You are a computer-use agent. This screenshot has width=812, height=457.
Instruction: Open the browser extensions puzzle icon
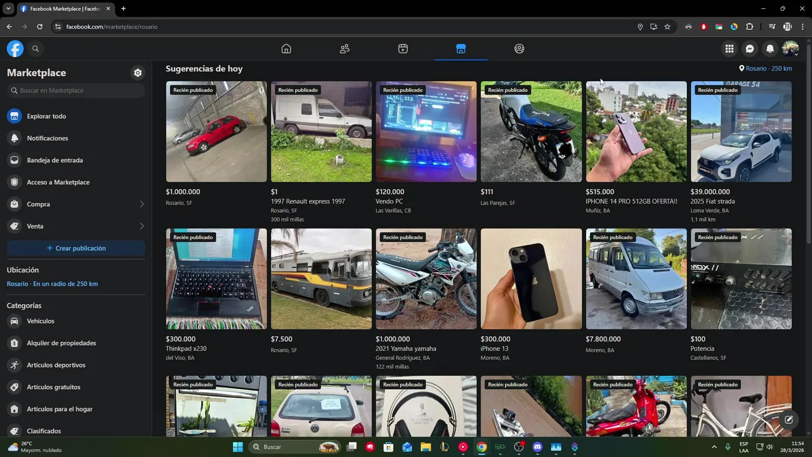tap(750, 27)
